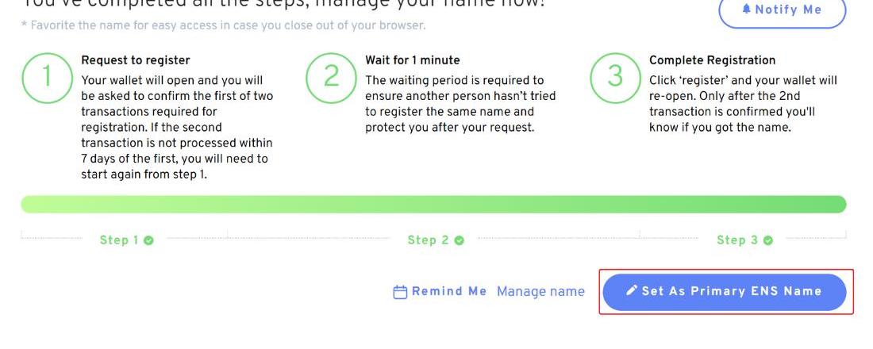Click the Remind Me link

pyautogui.click(x=448, y=291)
